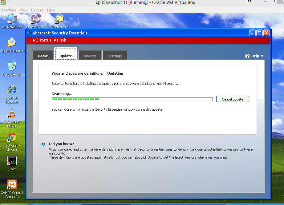Click the Help label in Security Essentials

point(255,56)
